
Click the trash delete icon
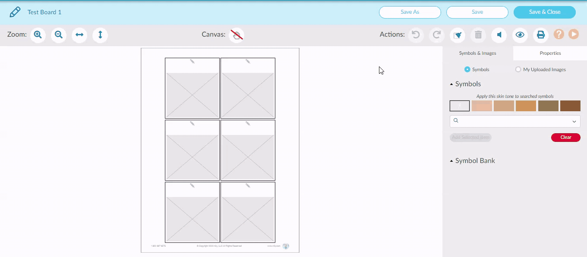click(x=478, y=35)
